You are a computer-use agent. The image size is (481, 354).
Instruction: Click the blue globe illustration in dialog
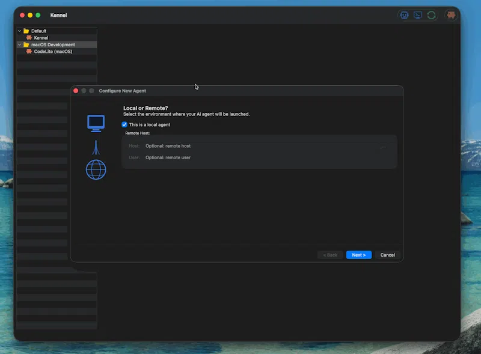(x=96, y=169)
